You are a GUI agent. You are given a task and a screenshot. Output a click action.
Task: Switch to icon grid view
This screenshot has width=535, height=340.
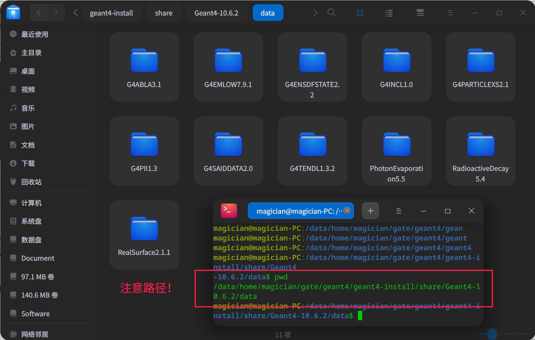tap(360, 13)
